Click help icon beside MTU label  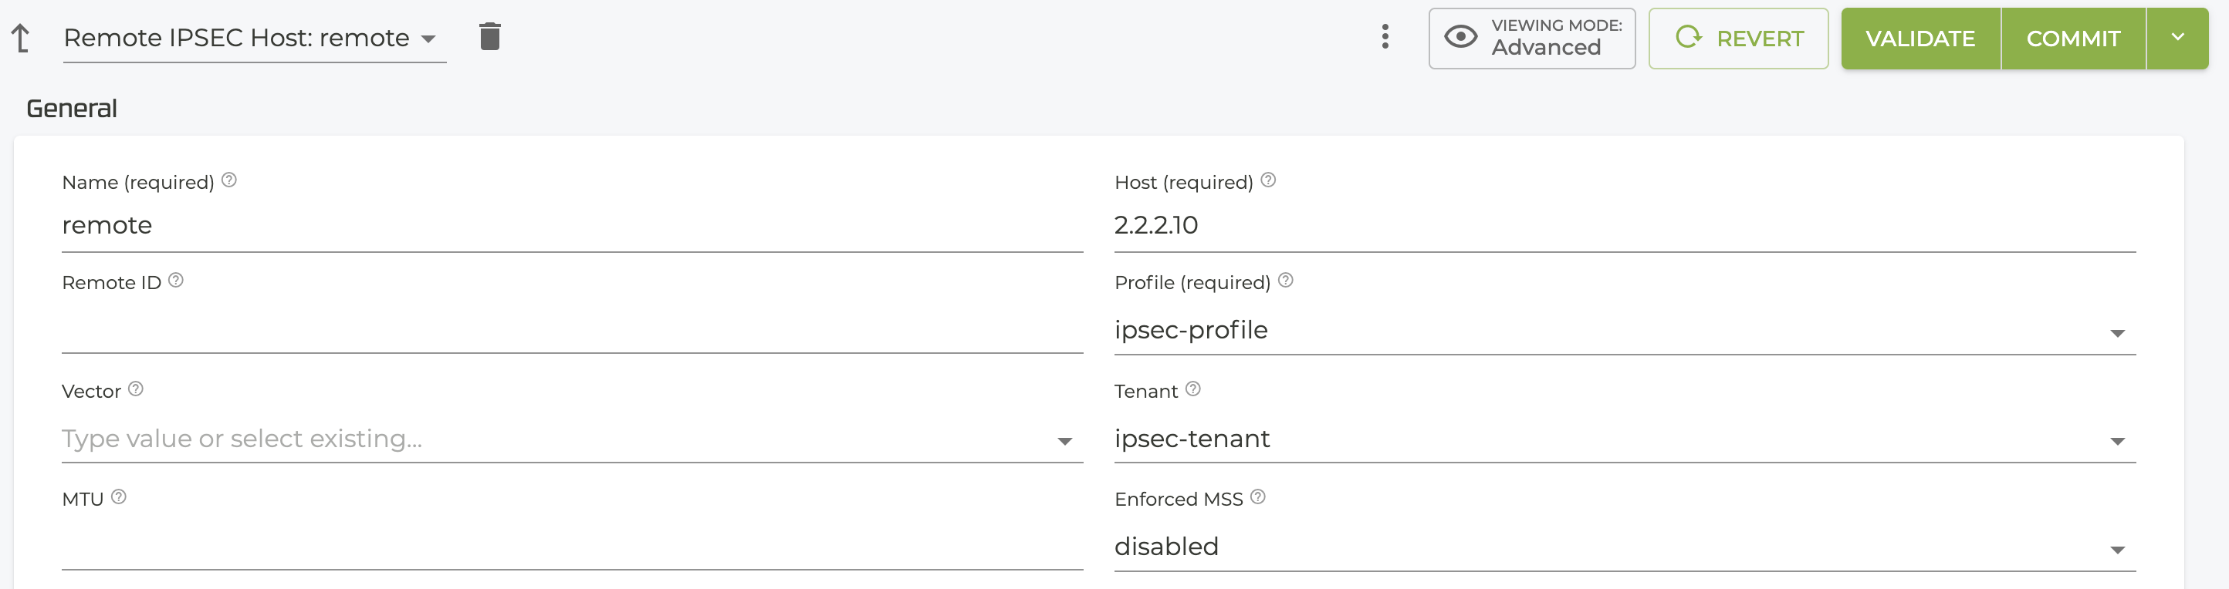tap(120, 497)
